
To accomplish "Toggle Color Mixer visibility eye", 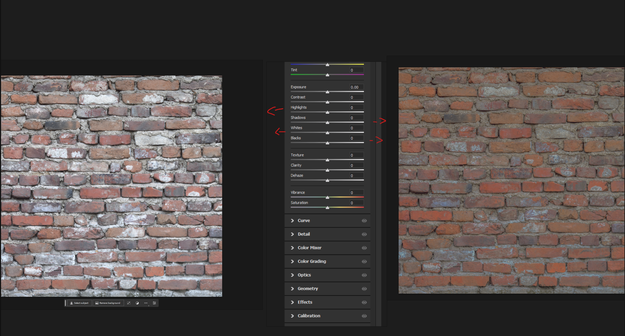I will pyautogui.click(x=364, y=248).
